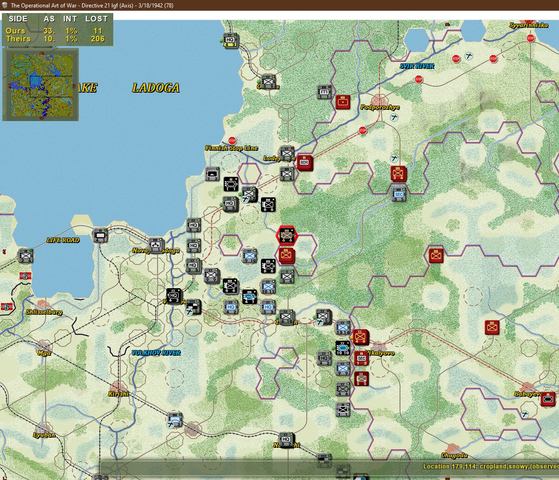Select the gray infantry division marked 12
The height and width of the screenshot is (480, 559).
pyautogui.click(x=249, y=195)
